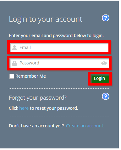Click the user silhouette icon in Email field
Viewport: 121px width, 150px height.
[x=14, y=48]
